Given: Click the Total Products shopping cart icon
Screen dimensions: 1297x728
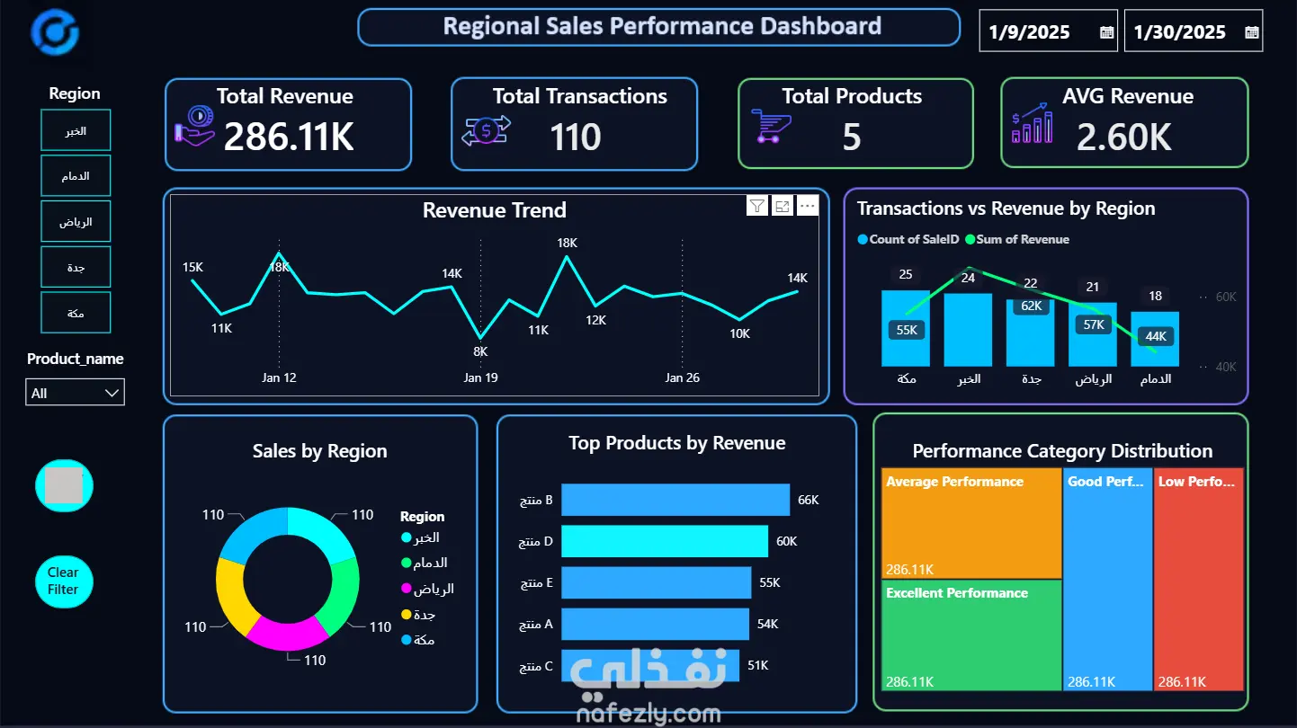Looking at the screenshot, I should pos(771,127).
